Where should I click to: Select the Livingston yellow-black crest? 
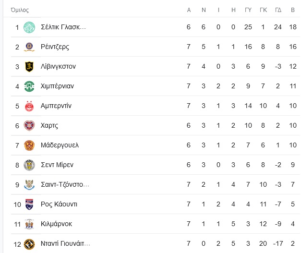coord(29,67)
